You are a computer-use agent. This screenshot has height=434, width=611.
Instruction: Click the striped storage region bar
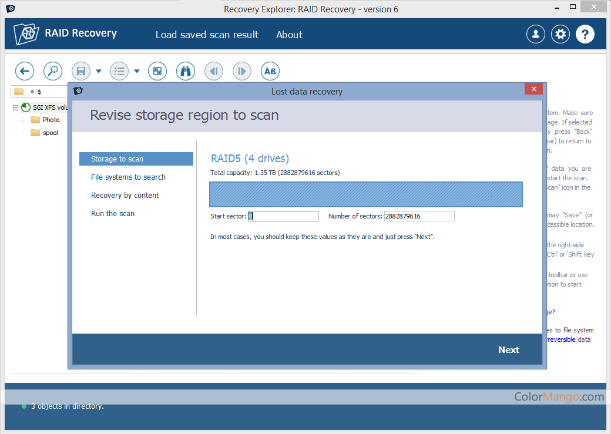tap(365, 194)
